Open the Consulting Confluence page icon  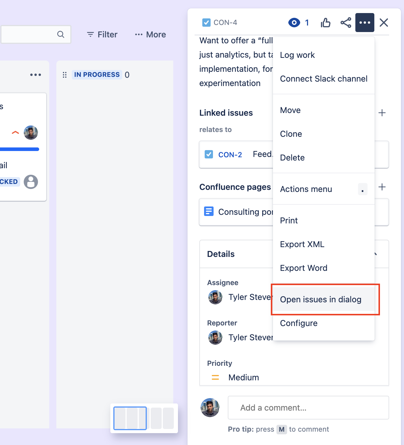[x=209, y=211]
